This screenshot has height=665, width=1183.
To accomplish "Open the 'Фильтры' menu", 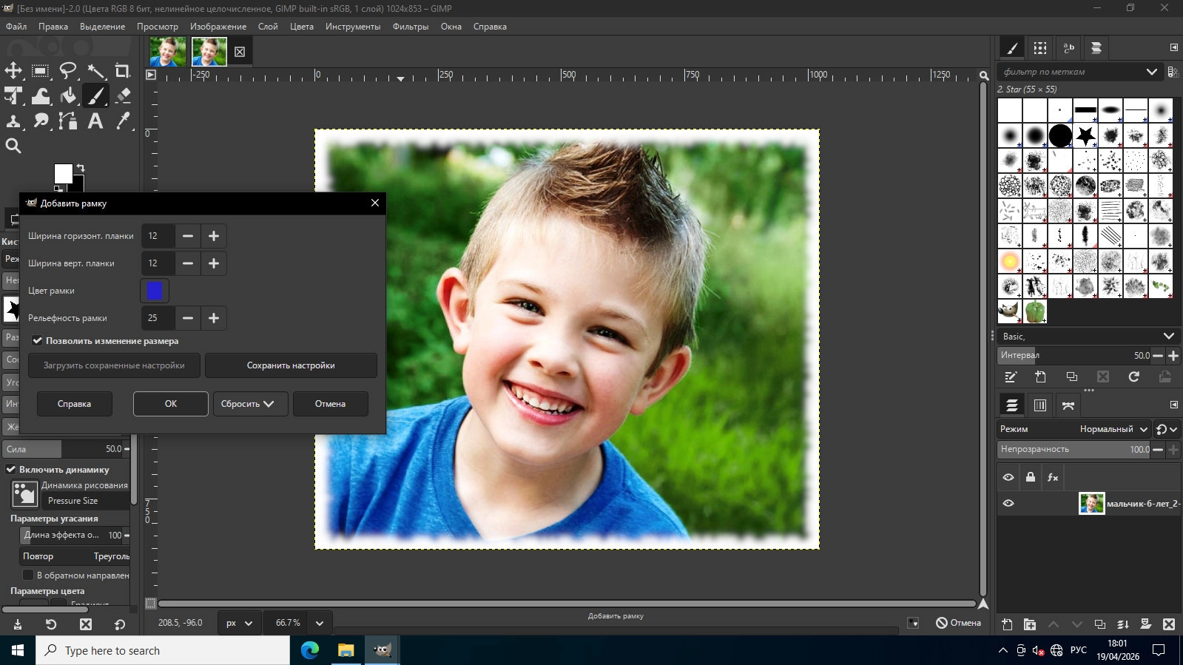I will (410, 27).
